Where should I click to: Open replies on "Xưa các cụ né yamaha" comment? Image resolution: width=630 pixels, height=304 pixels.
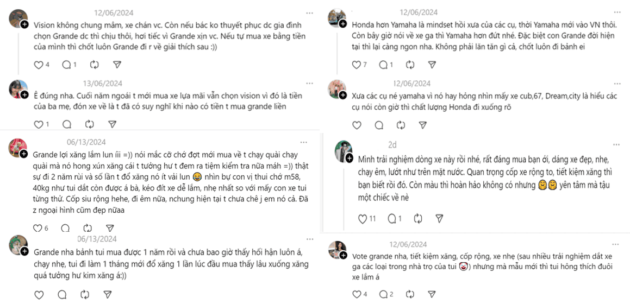tap(379, 125)
